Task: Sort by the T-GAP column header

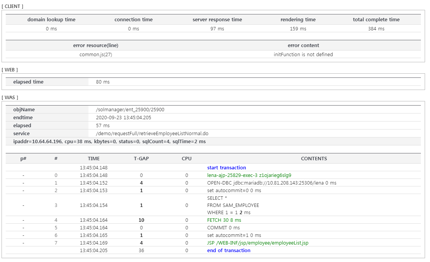Action: point(141,158)
